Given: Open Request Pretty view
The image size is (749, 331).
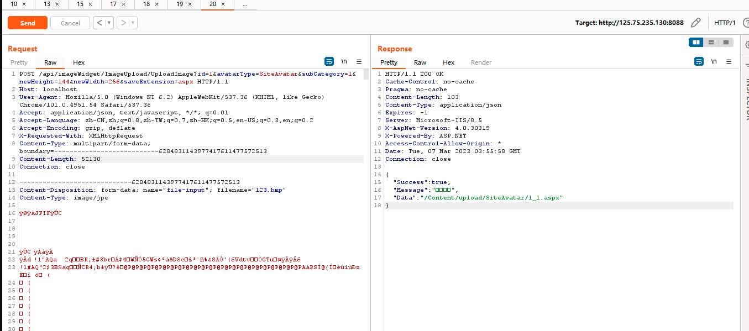Looking at the screenshot, I should (x=19, y=62).
